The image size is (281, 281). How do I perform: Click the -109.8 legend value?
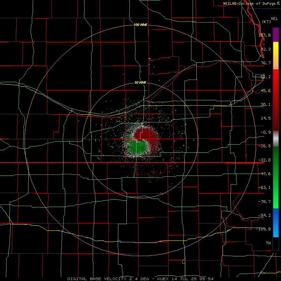(x=264, y=229)
